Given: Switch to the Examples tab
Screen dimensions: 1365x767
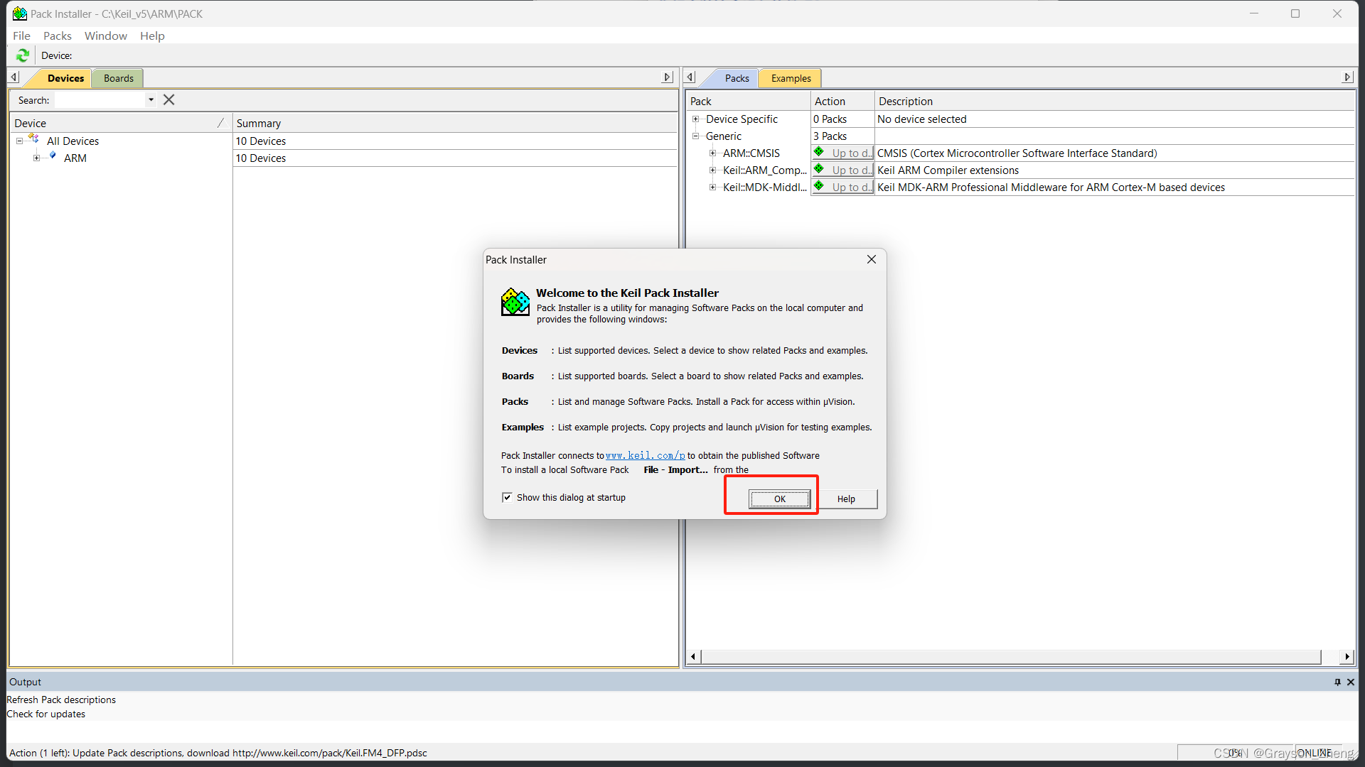Looking at the screenshot, I should [791, 78].
